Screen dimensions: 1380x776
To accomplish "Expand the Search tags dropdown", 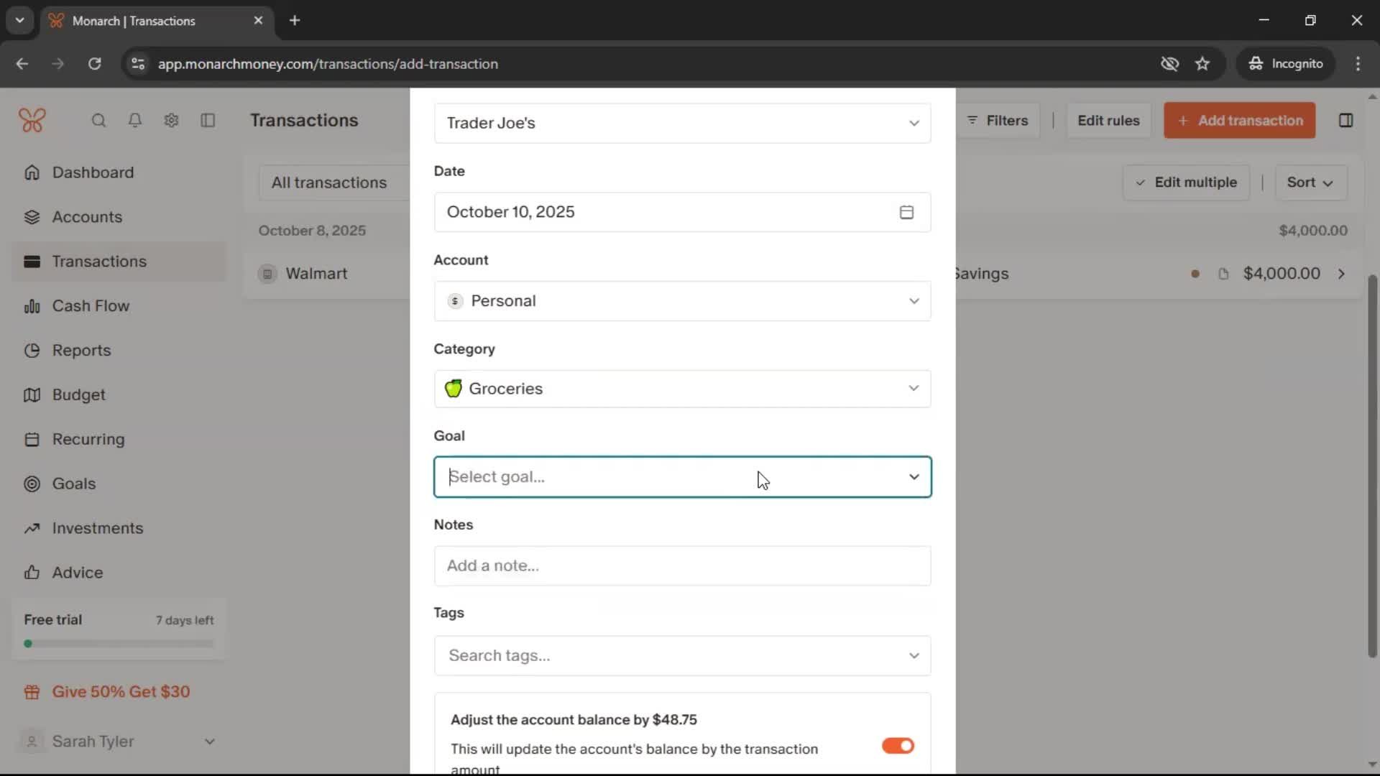I will (914, 655).
